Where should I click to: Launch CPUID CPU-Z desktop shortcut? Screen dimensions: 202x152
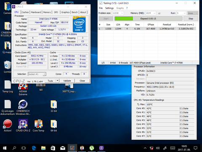23,125
